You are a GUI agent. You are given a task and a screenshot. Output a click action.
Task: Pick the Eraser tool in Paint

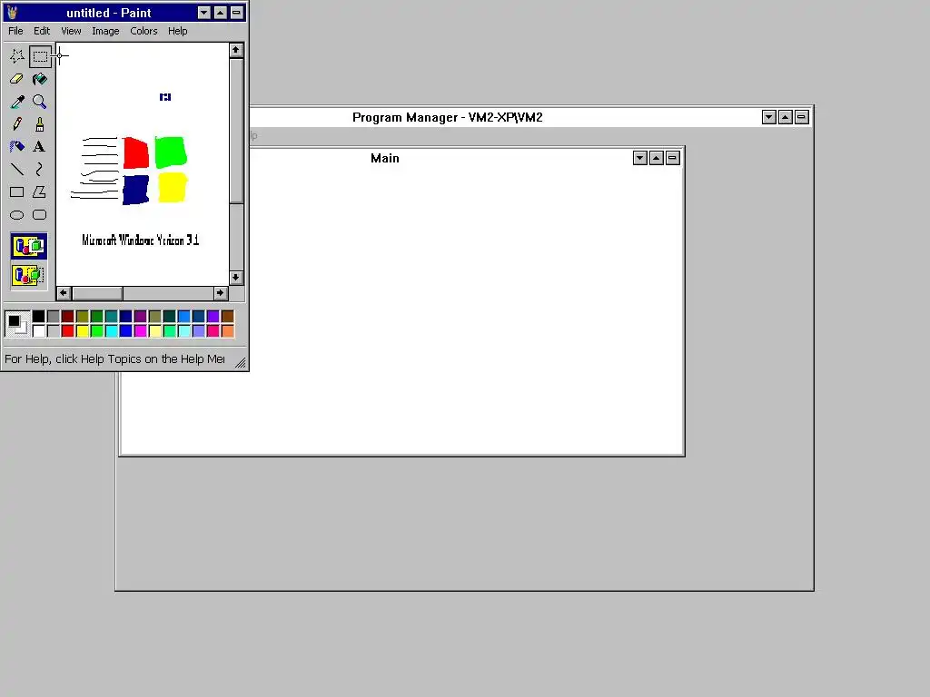click(17, 79)
